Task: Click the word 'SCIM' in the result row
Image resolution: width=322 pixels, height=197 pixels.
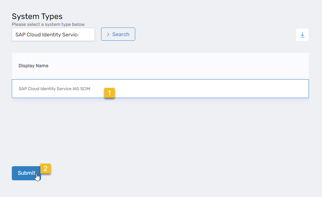Action: point(85,89)
